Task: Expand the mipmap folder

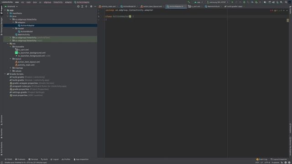Action: click(10, 68)
